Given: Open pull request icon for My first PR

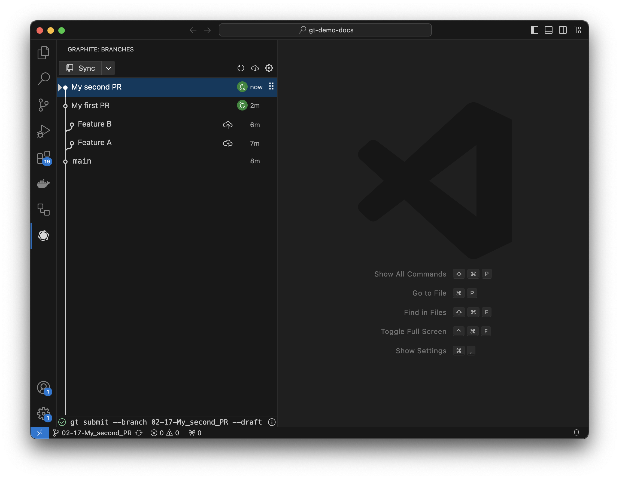Looking at the screenshot, I should pyautogui.click(x=242, y=105).
